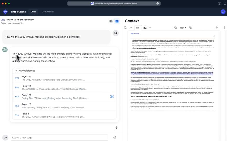The height and width of the screenshot is (141, 227).
Task: Toggle the blue document context view button
Action: (117, 21)
